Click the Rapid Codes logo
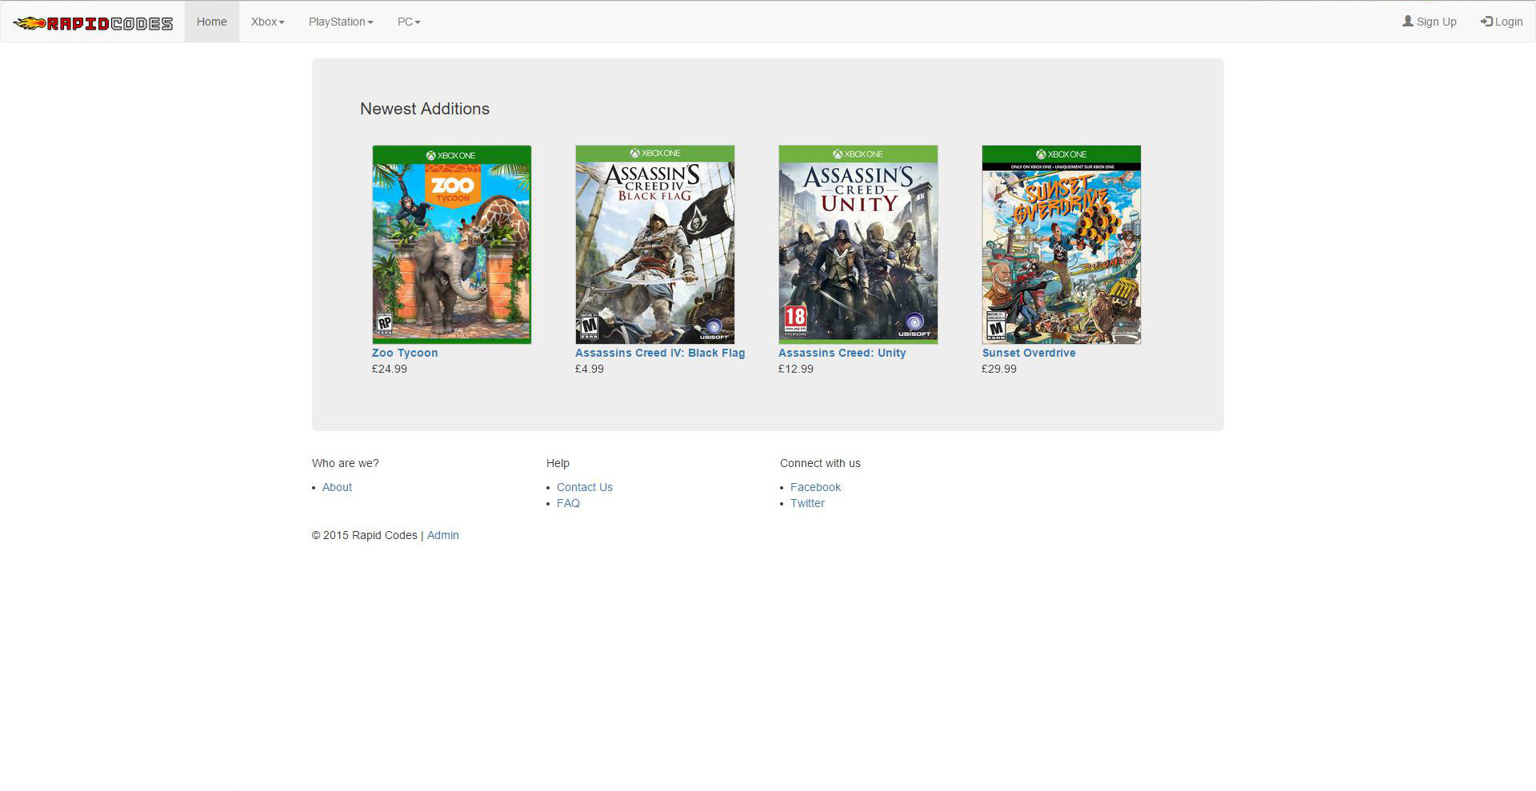 [93, 22]
